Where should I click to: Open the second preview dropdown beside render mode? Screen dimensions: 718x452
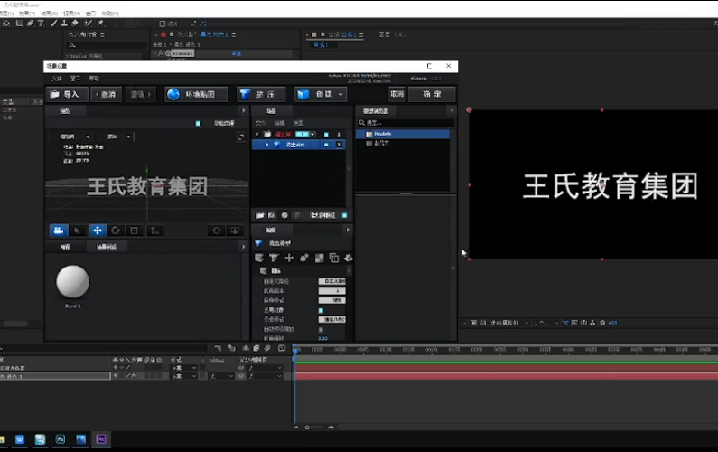click(118, 137)
